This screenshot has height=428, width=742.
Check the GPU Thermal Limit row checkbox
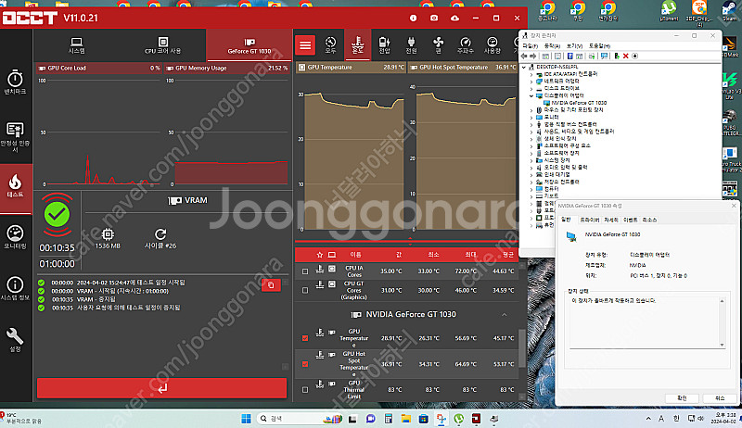pyautogui.click(x=305, y=390)
